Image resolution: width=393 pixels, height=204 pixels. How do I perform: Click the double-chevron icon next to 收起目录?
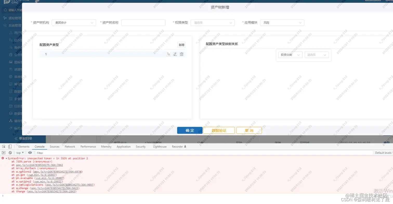click(x=16, y=138)
